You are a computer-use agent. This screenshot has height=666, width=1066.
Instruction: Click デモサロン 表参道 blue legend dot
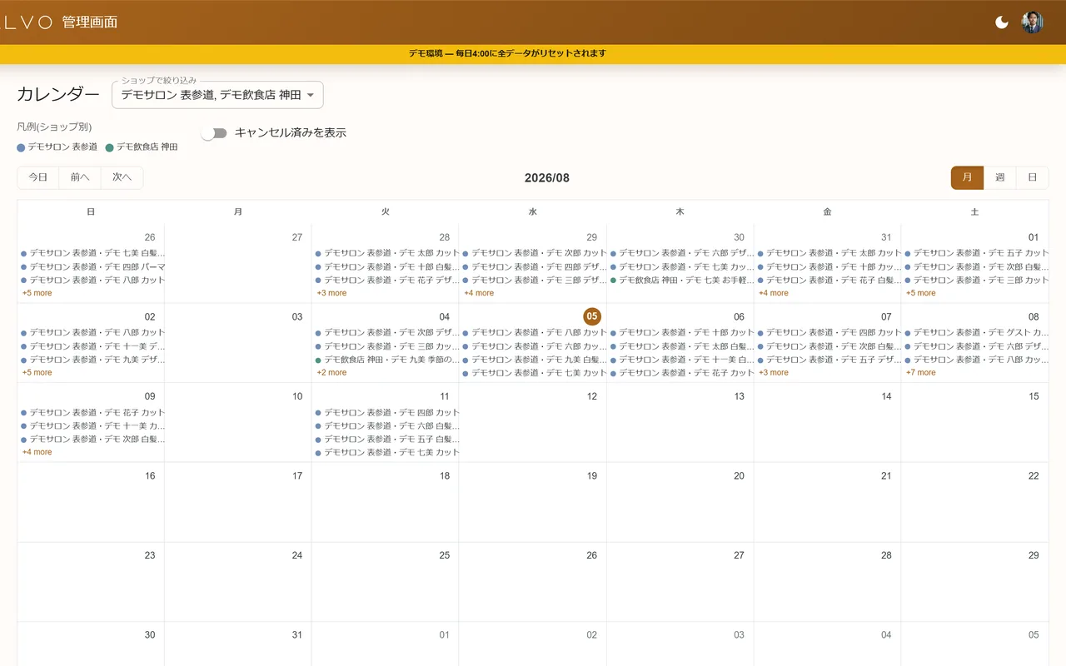coord(21,147)
